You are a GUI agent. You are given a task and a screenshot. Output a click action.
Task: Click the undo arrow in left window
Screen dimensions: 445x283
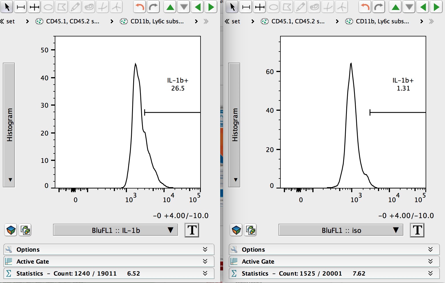coord(140,7)
